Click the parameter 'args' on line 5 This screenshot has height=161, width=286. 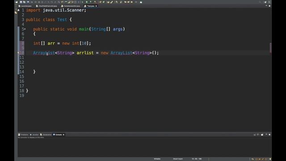[x=118, y=29]
